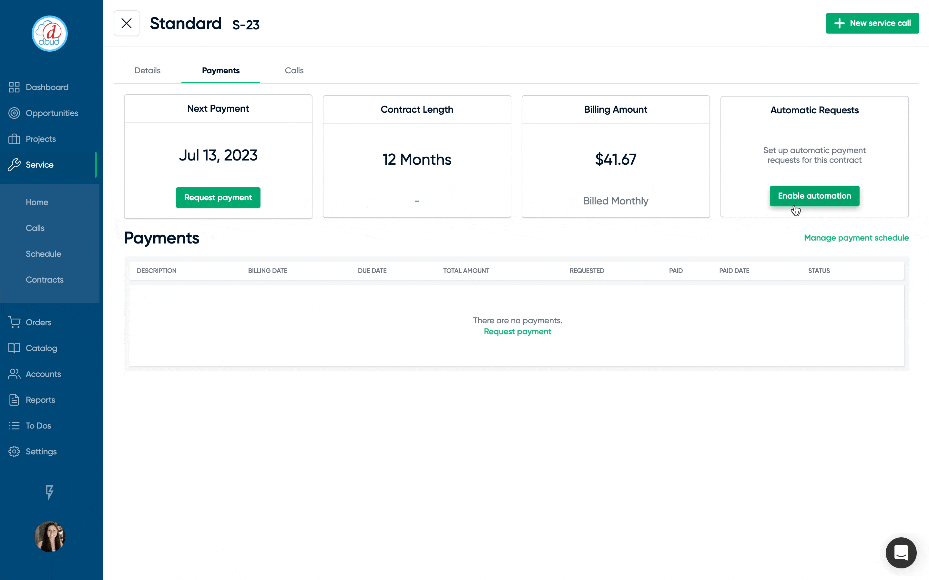
Task: Open Calls under Service submenu
Action: tap(35, 228)
